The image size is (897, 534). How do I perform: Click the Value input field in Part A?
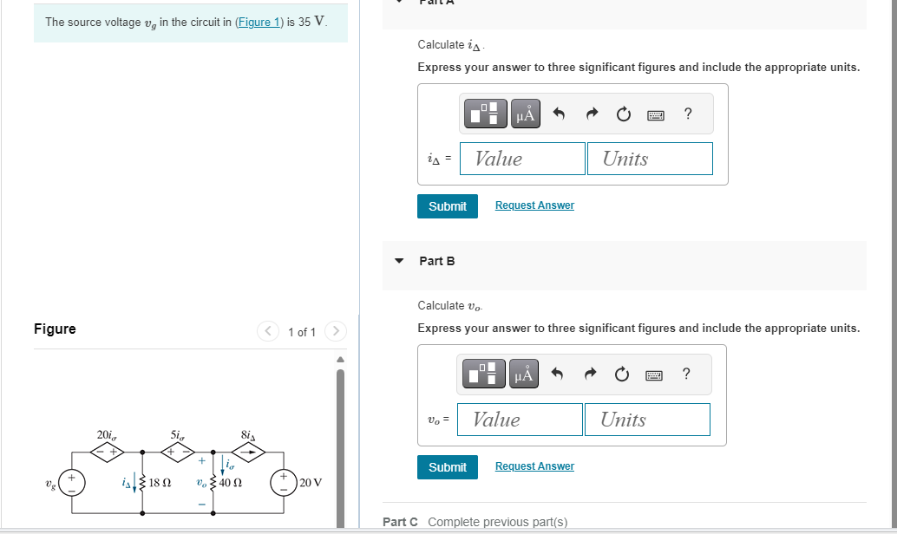click(522, 159)
